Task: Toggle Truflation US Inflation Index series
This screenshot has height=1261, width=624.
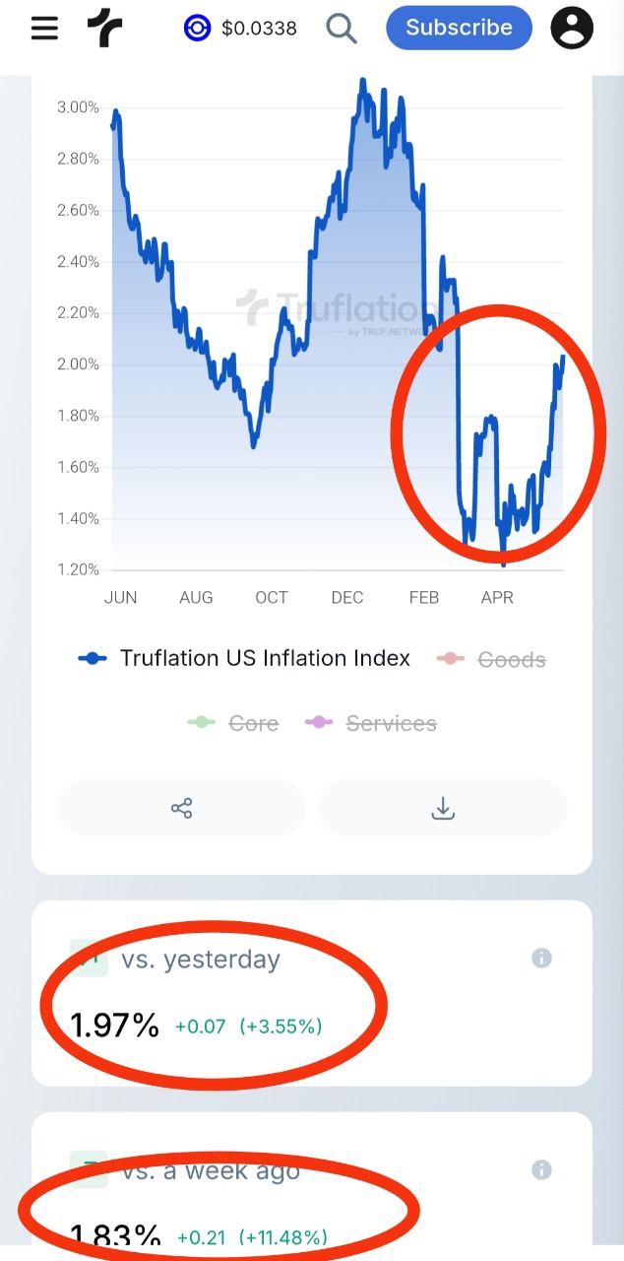Action: coord(244,658)
